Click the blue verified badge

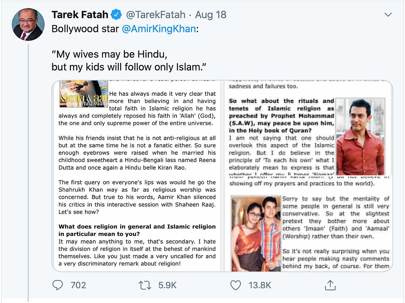click(117, 15)
